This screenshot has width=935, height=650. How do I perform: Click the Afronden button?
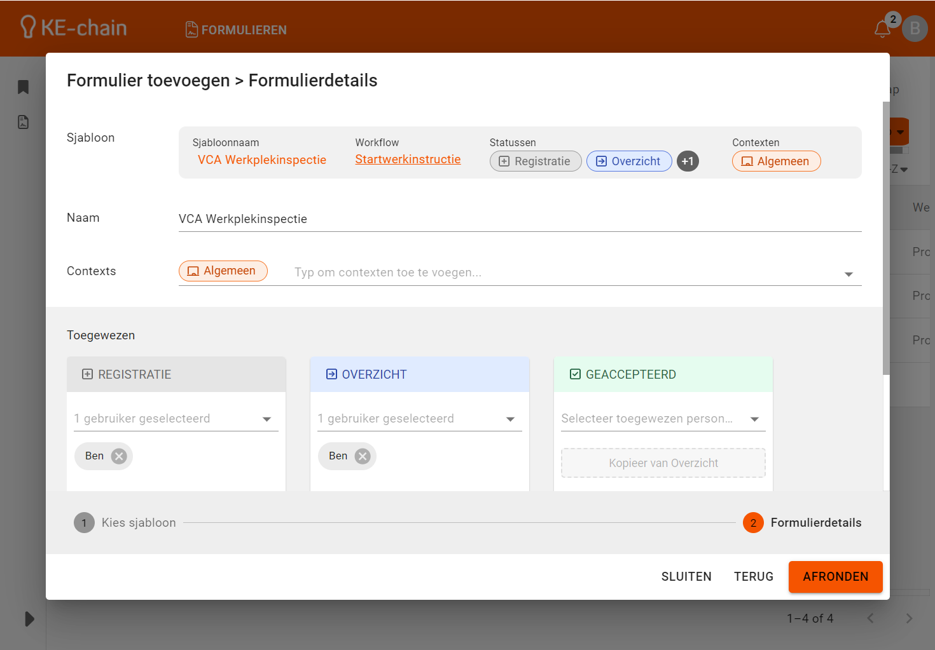(x=835, y=577)
